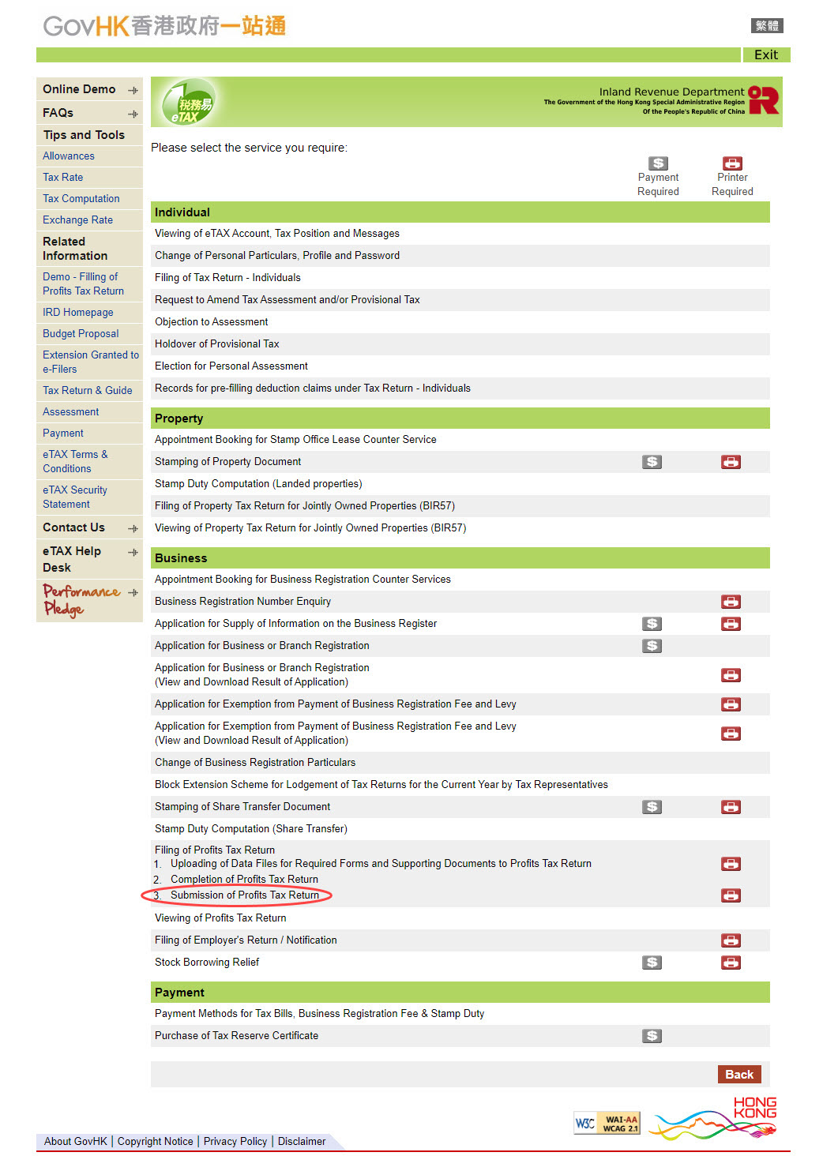Viewport: 823px width, 1156px height.
Task: Click printer icon for Filing of Employer's Return
Action: (731, 940)
